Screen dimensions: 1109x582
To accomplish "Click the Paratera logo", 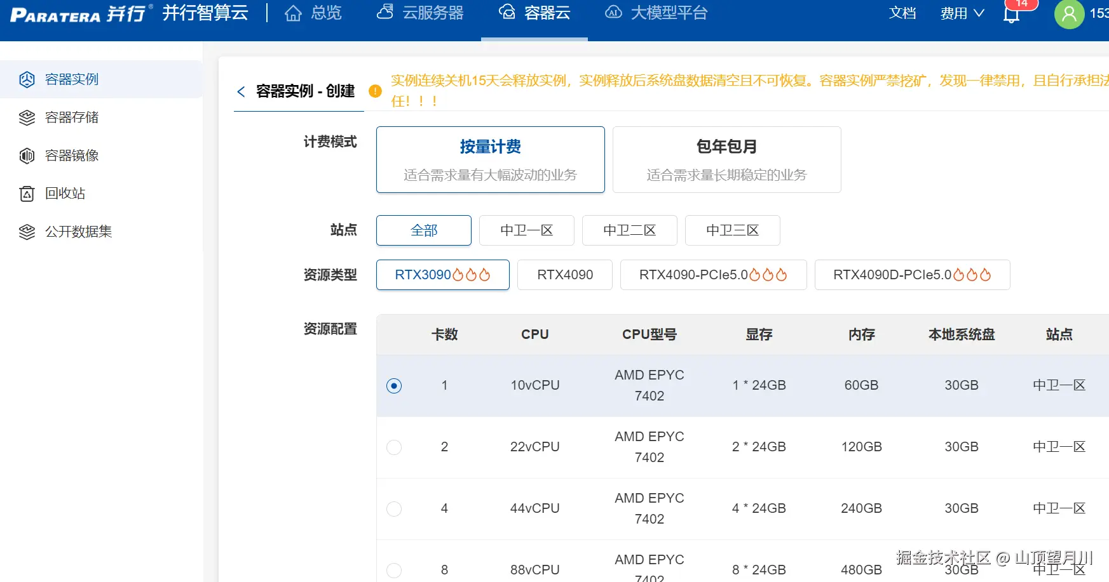I will tap(81, 13).
